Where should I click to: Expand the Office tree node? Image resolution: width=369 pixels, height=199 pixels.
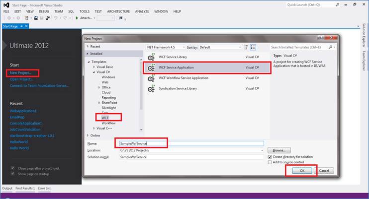(x=99, y=87)
